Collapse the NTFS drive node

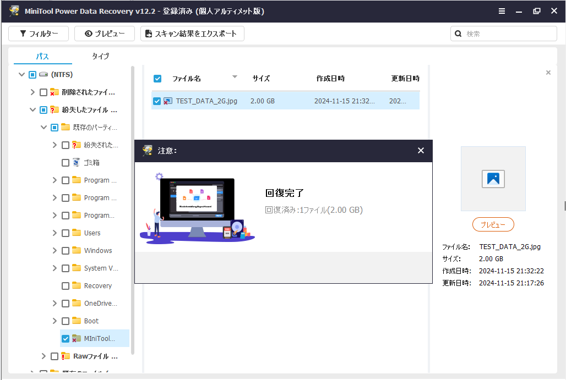(21, 75)
